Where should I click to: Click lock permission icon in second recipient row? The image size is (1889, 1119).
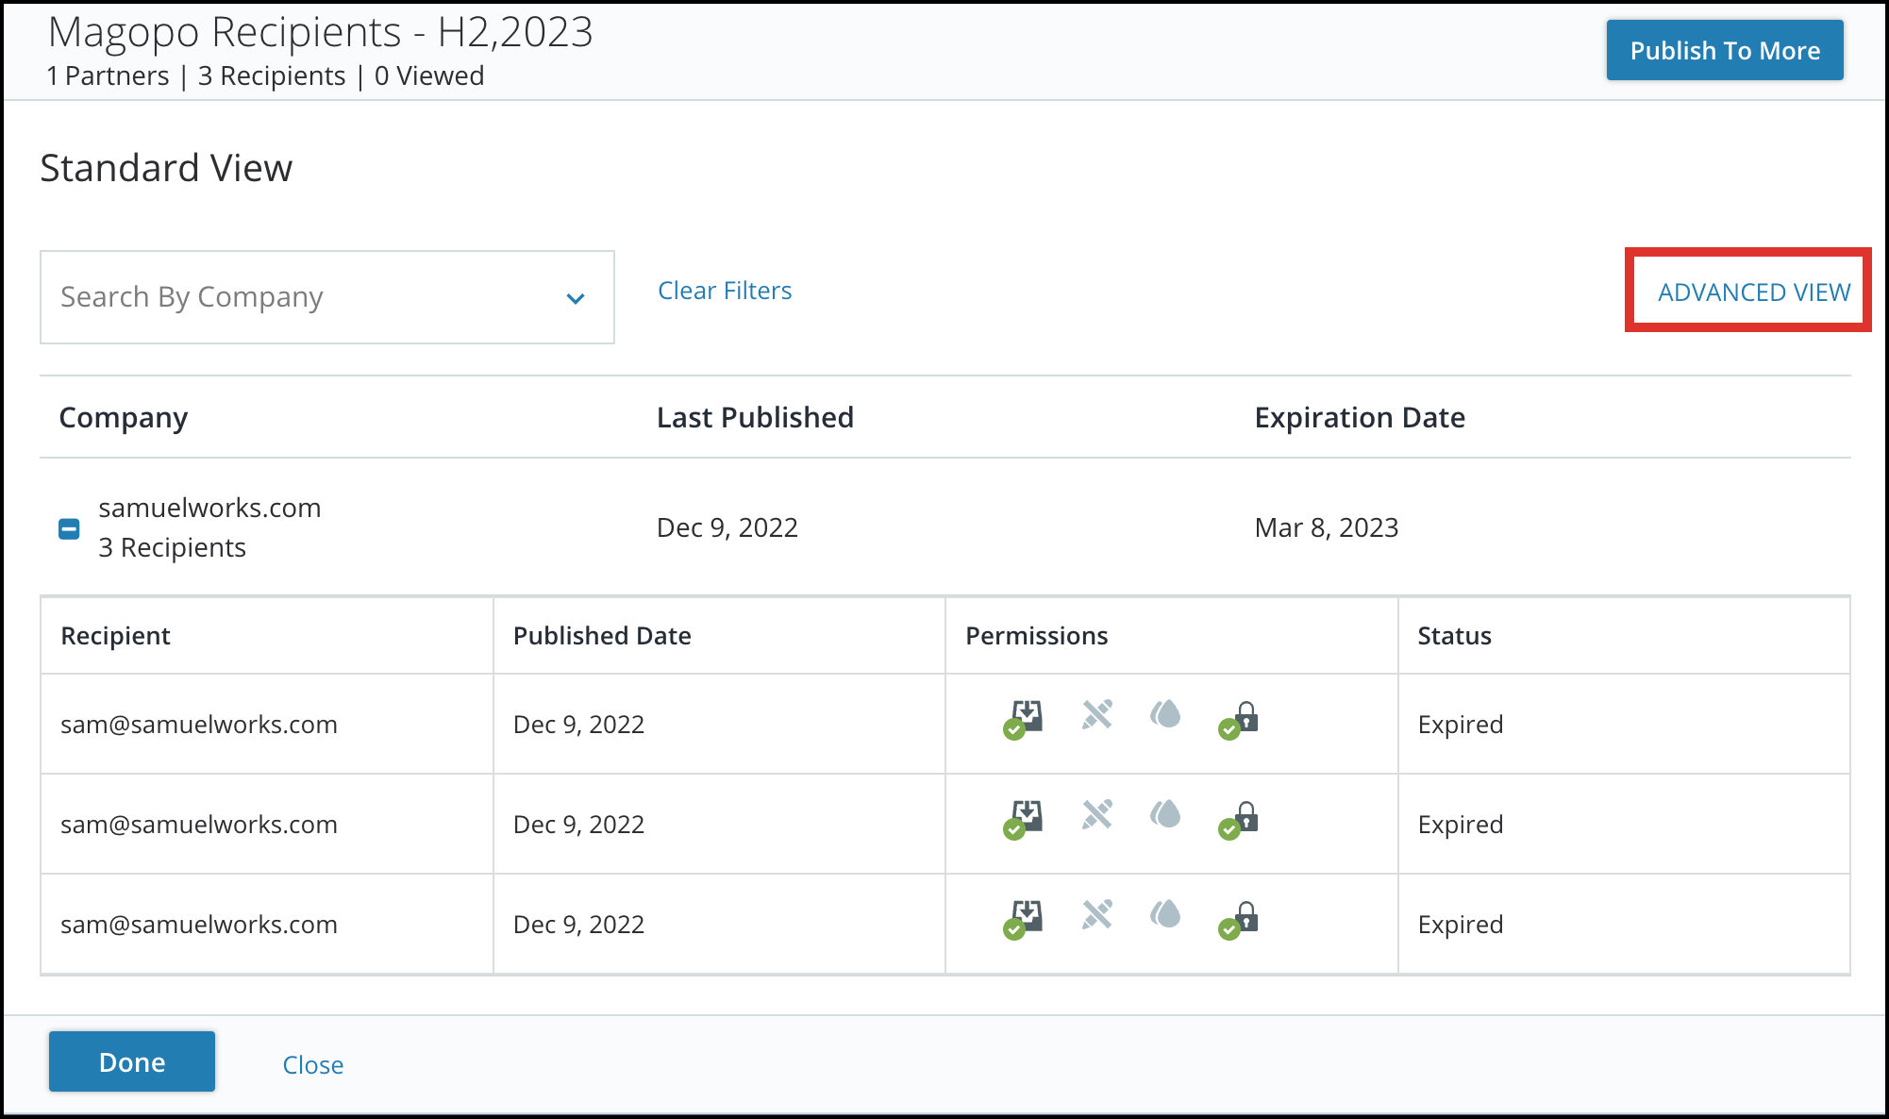click(1239, 820)
